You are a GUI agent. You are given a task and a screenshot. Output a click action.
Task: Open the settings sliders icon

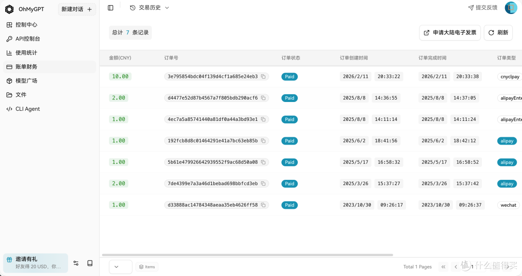[76, 263]
